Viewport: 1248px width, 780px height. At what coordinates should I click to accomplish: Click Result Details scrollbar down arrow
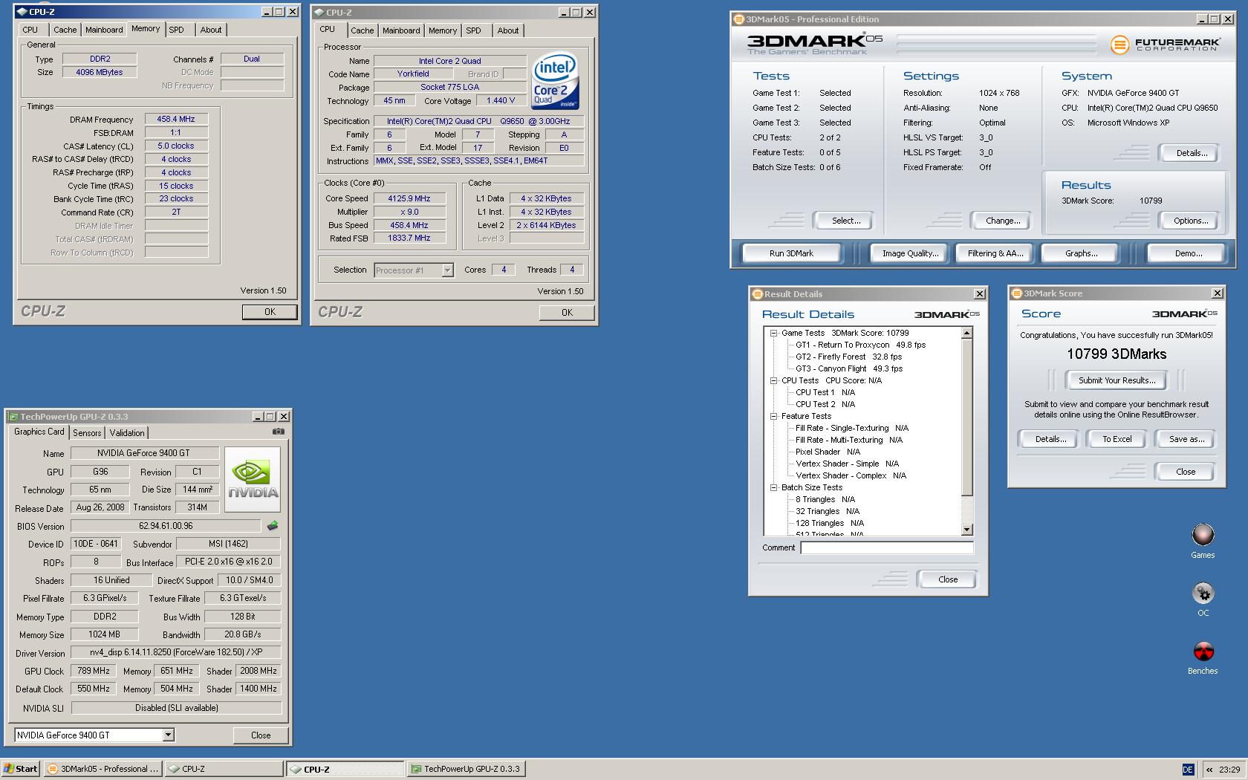[x=966, y=530]
